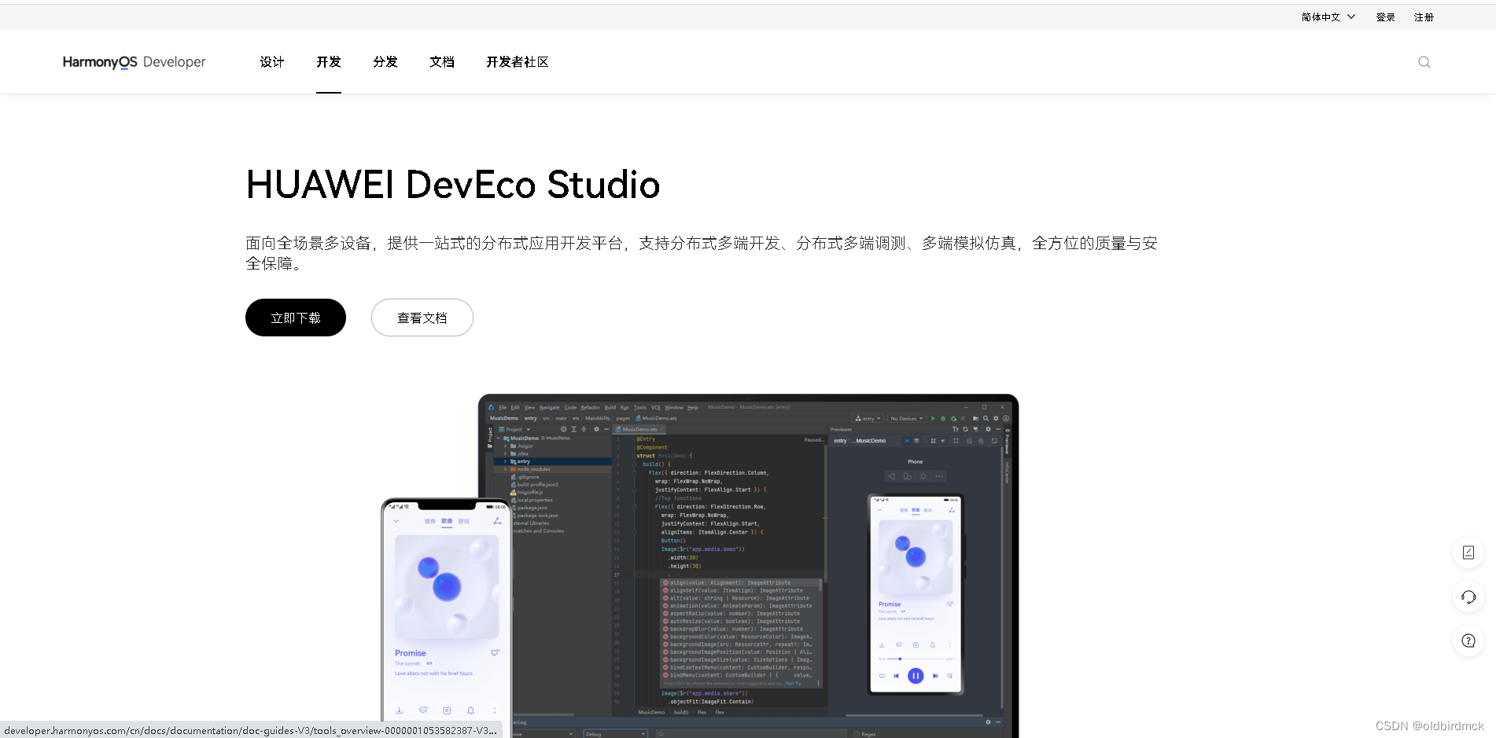Click the HUAWEI DevEco Studio heading
This screenshot has width=1496, height=738.
453,185
